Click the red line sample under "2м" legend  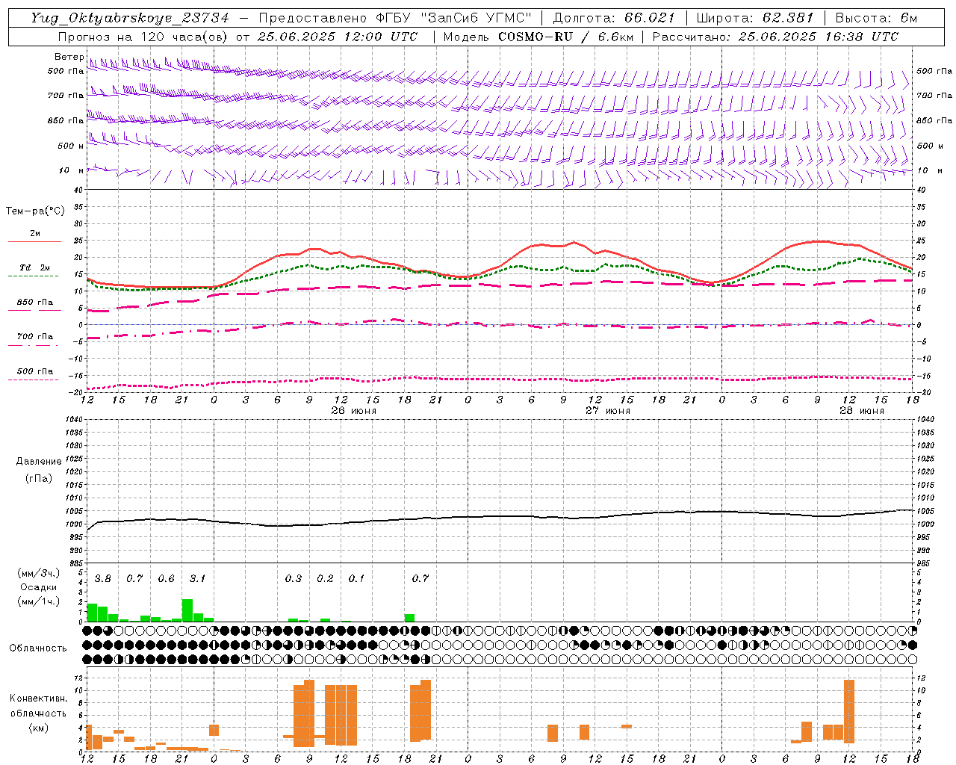[x=34, y=241]
